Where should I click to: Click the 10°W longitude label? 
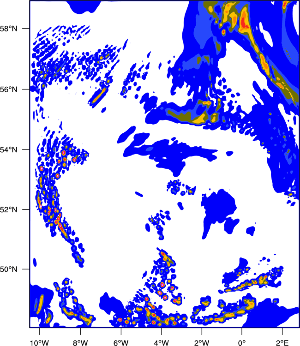40,343
